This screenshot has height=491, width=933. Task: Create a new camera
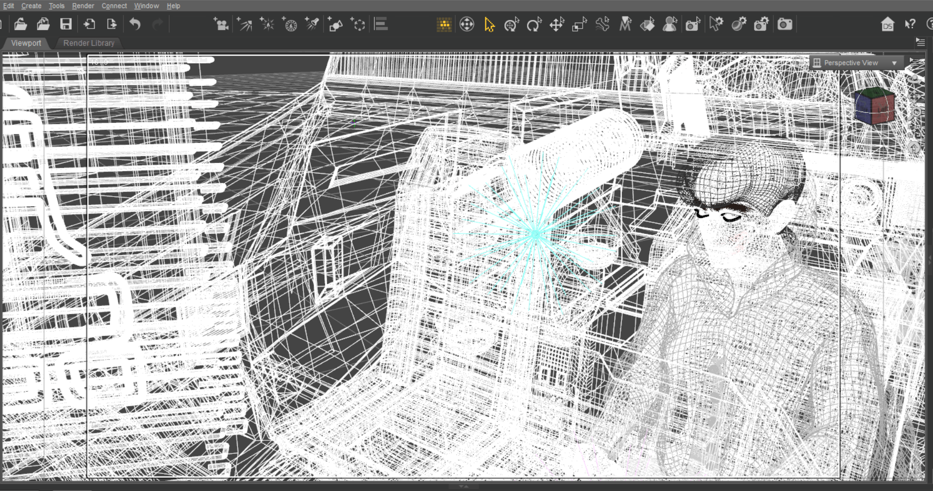(x=221, y=24)
